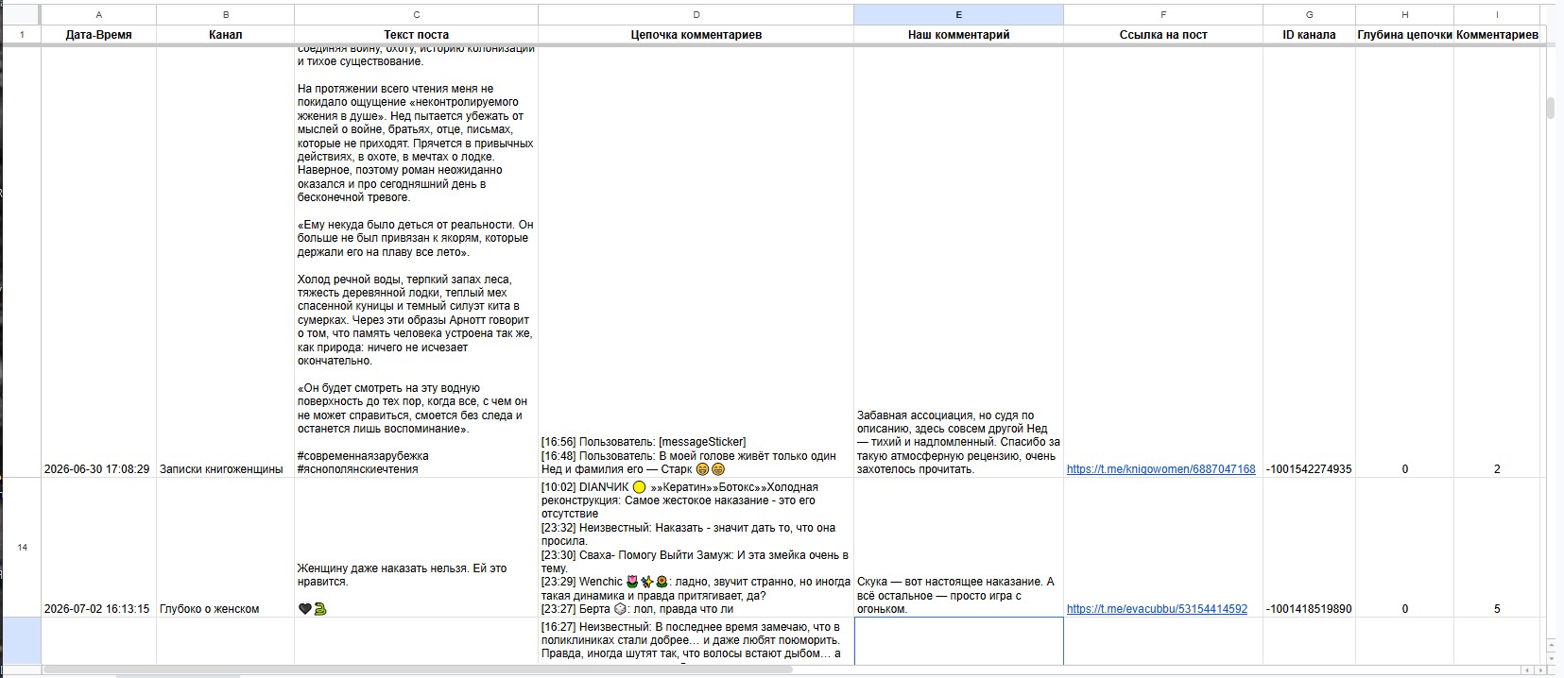Image resolution: width=1564 pixels, height=678 pixels.
Task: Select depth cell 0 in Глубоко о женском row
Action: tap(1405, 548)
